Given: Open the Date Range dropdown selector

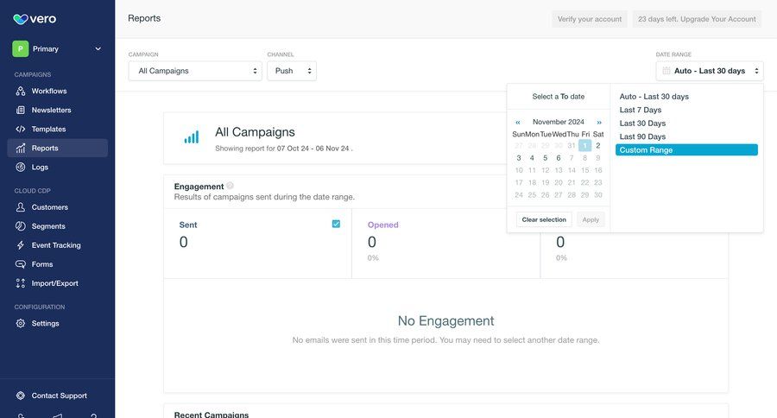Looking at the screenshot, I should tap(710, 71).
